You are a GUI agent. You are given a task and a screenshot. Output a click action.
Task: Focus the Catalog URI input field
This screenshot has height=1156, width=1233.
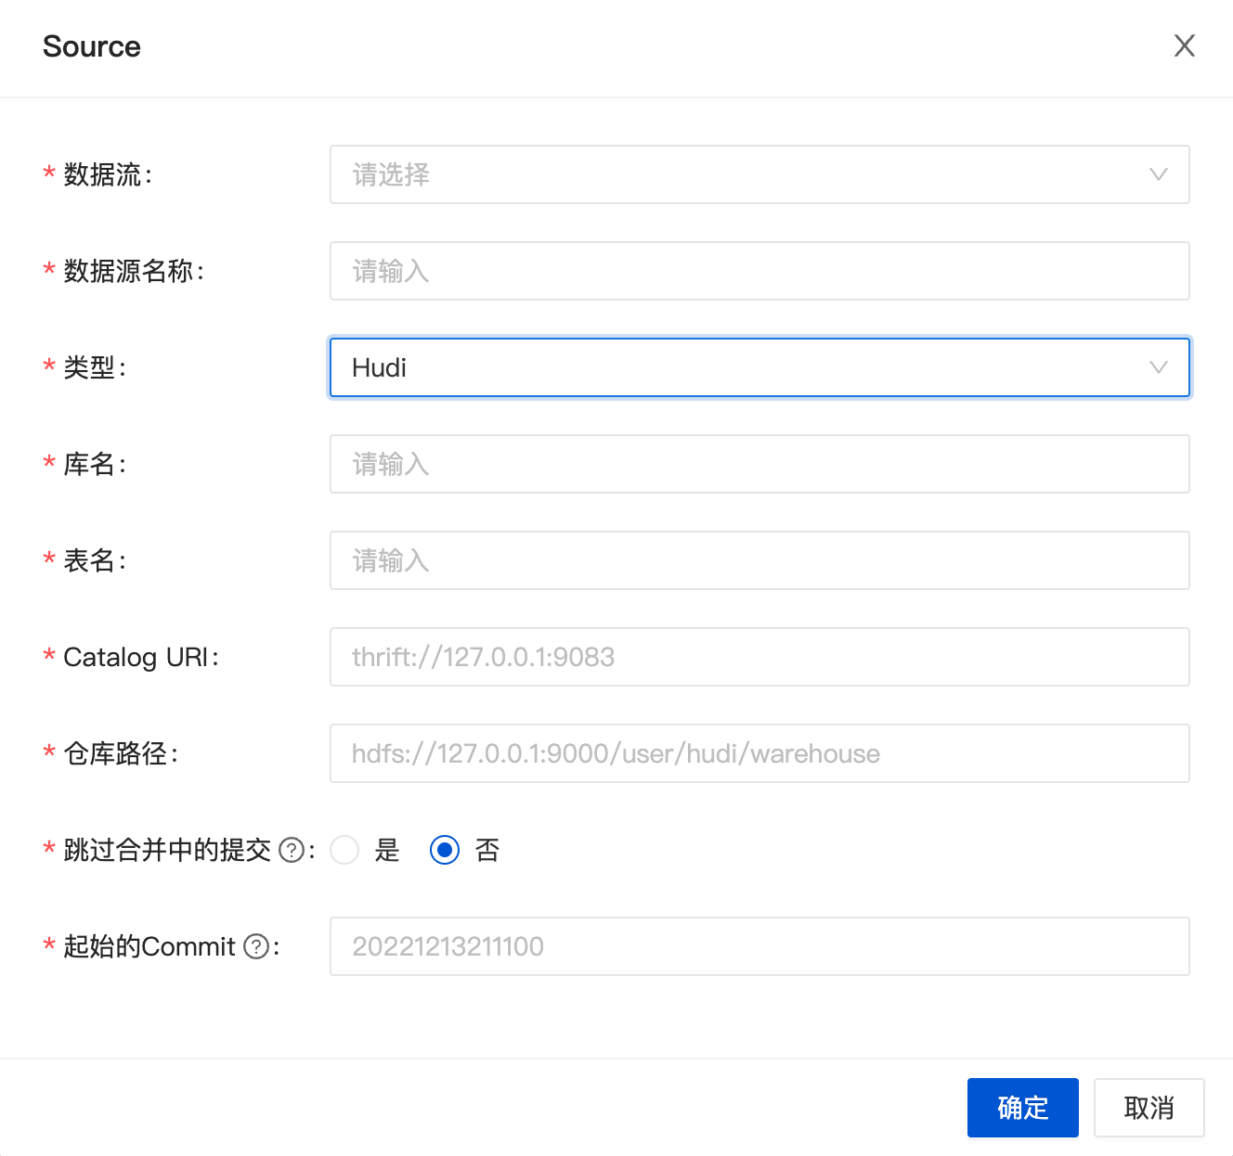(759, 657)
